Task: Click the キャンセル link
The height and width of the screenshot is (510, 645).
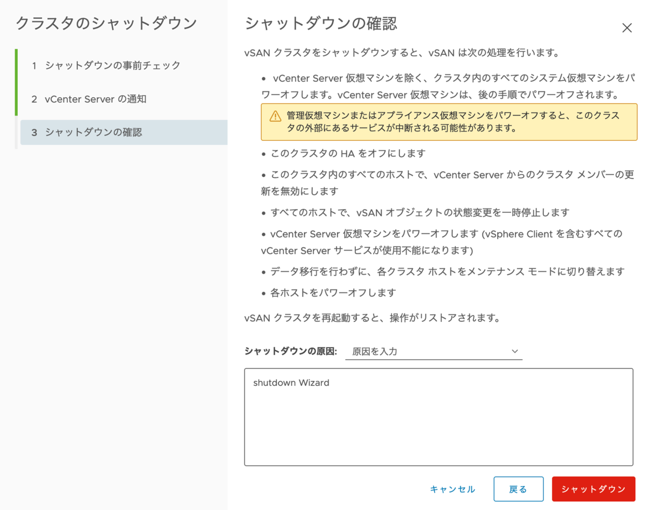Action: click(453, 489)
